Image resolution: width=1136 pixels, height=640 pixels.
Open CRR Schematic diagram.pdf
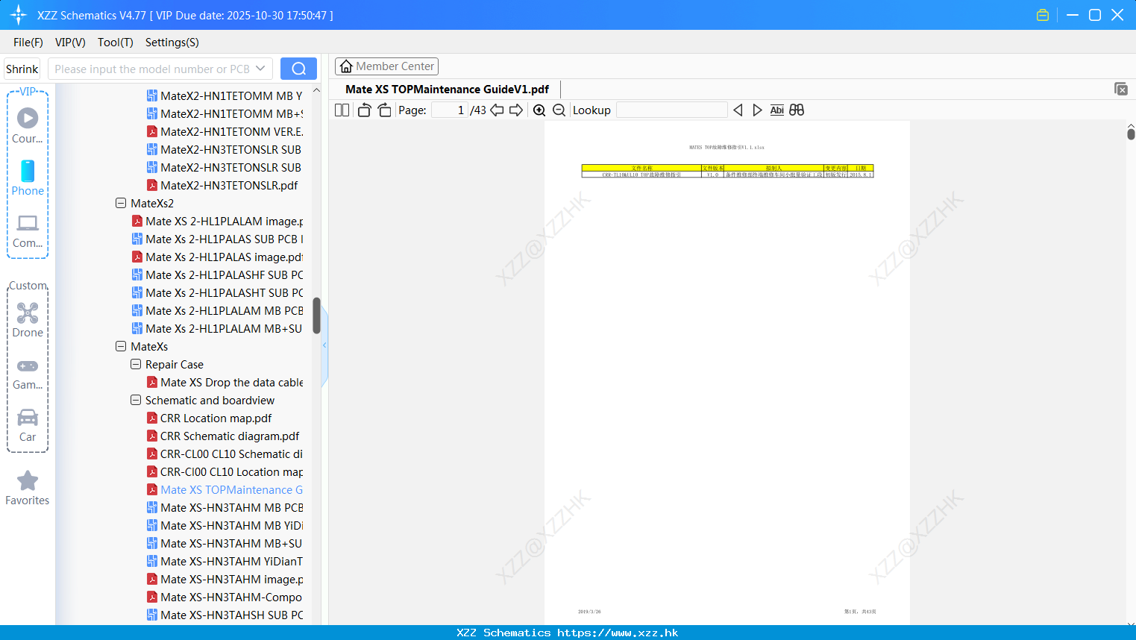[x=223, y=436]
